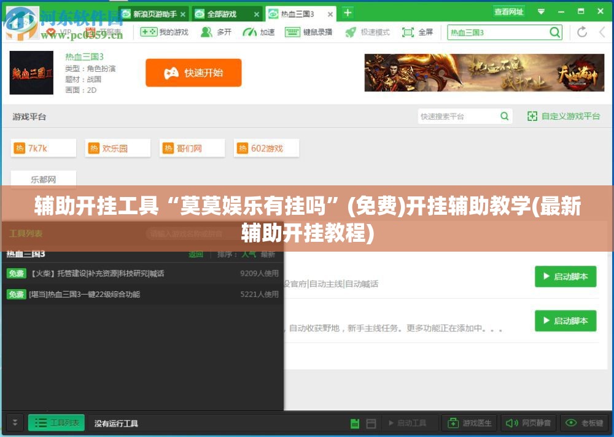Open 自定义游戏平台 custom platform
Screen dimensions: 614x437
[x=564, y=116]
